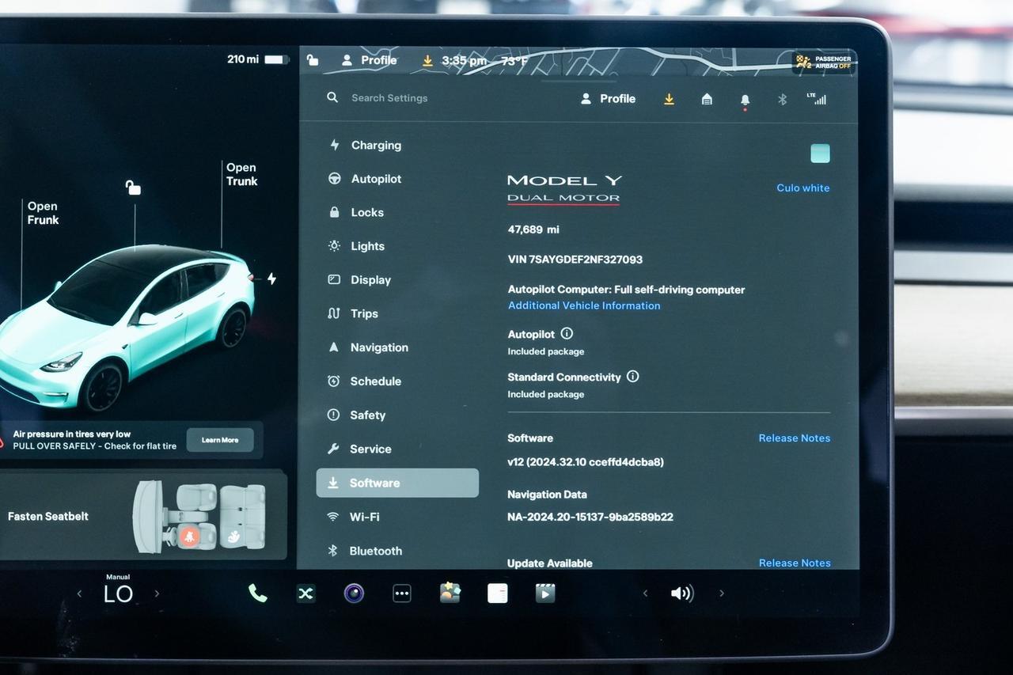Screen dimensions: 1013x675
Task: Tap the VIN 7SAYGDEF2NF327093 text
Action: 575,260
